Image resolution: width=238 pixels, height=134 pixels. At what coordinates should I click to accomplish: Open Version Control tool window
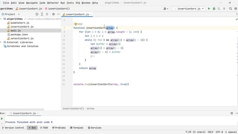tap(13, 128)
